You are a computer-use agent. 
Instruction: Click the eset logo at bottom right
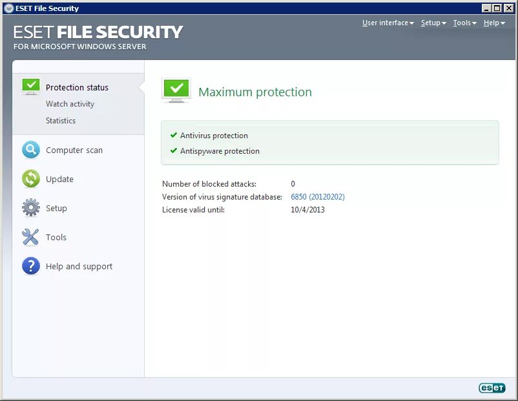(492, 387)
